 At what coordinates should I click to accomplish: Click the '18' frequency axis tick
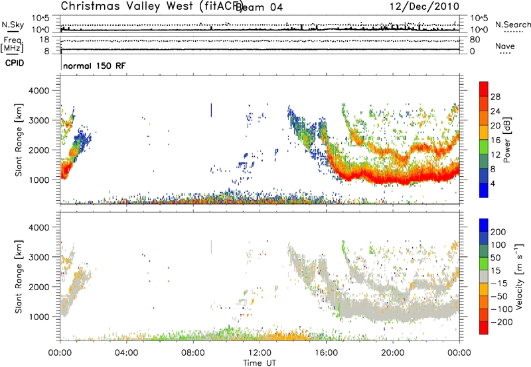(x=44, y=40)
